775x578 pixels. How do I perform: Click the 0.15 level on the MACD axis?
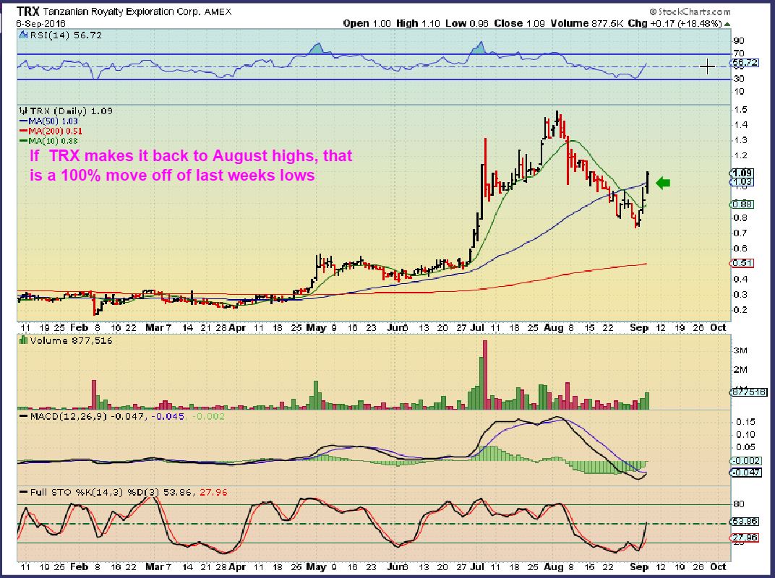(745, 421)
